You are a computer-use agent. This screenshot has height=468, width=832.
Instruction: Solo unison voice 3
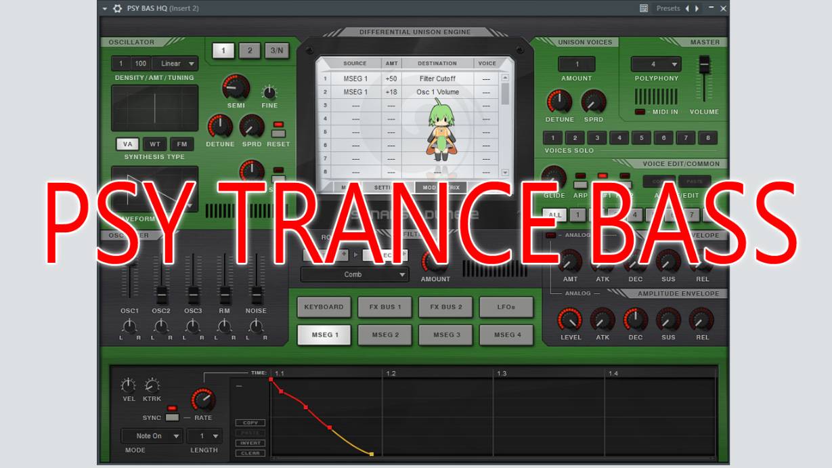click(597, 138)
